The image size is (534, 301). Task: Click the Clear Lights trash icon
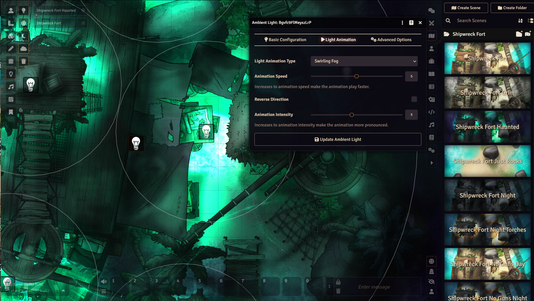coord(24,61)
